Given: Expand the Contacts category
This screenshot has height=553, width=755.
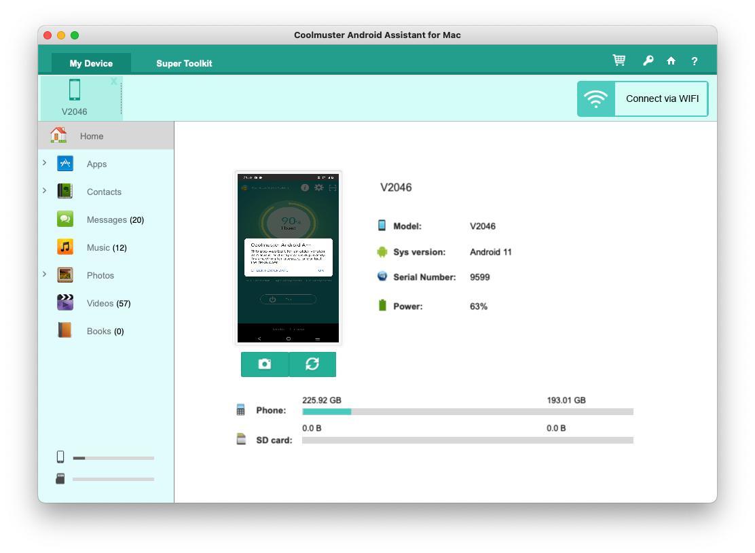Looking at the screenshot, I should 45,191.
